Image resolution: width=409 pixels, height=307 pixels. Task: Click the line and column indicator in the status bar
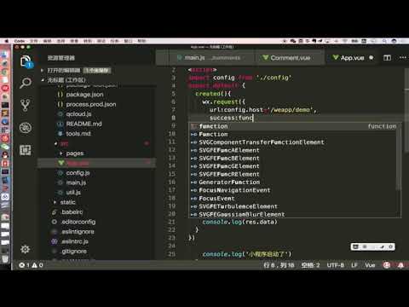279,265
